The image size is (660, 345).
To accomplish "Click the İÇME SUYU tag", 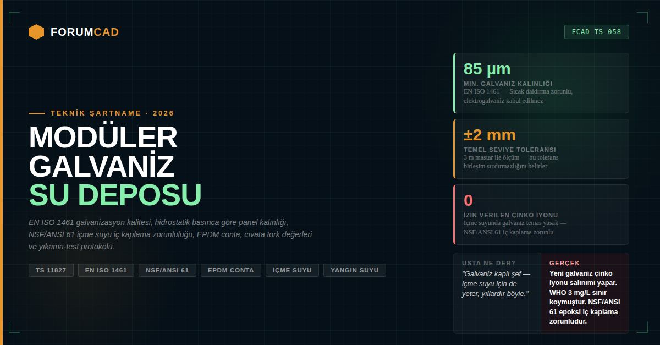I will click(292, 270).
